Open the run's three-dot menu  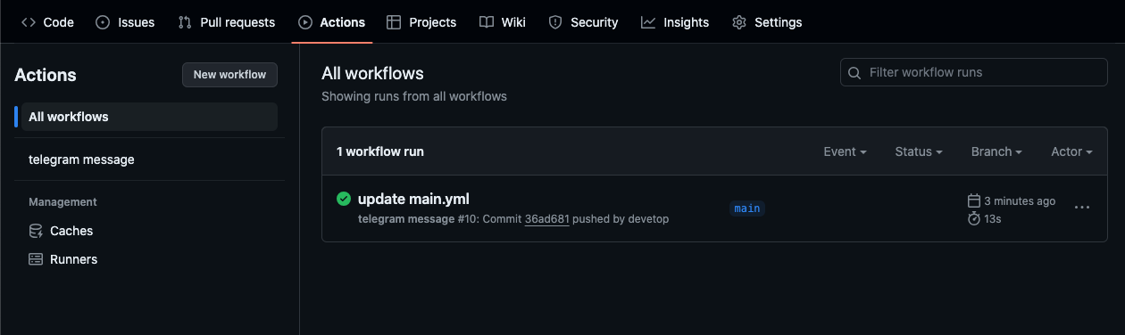pyautogui.click(x=1082, y=208)
